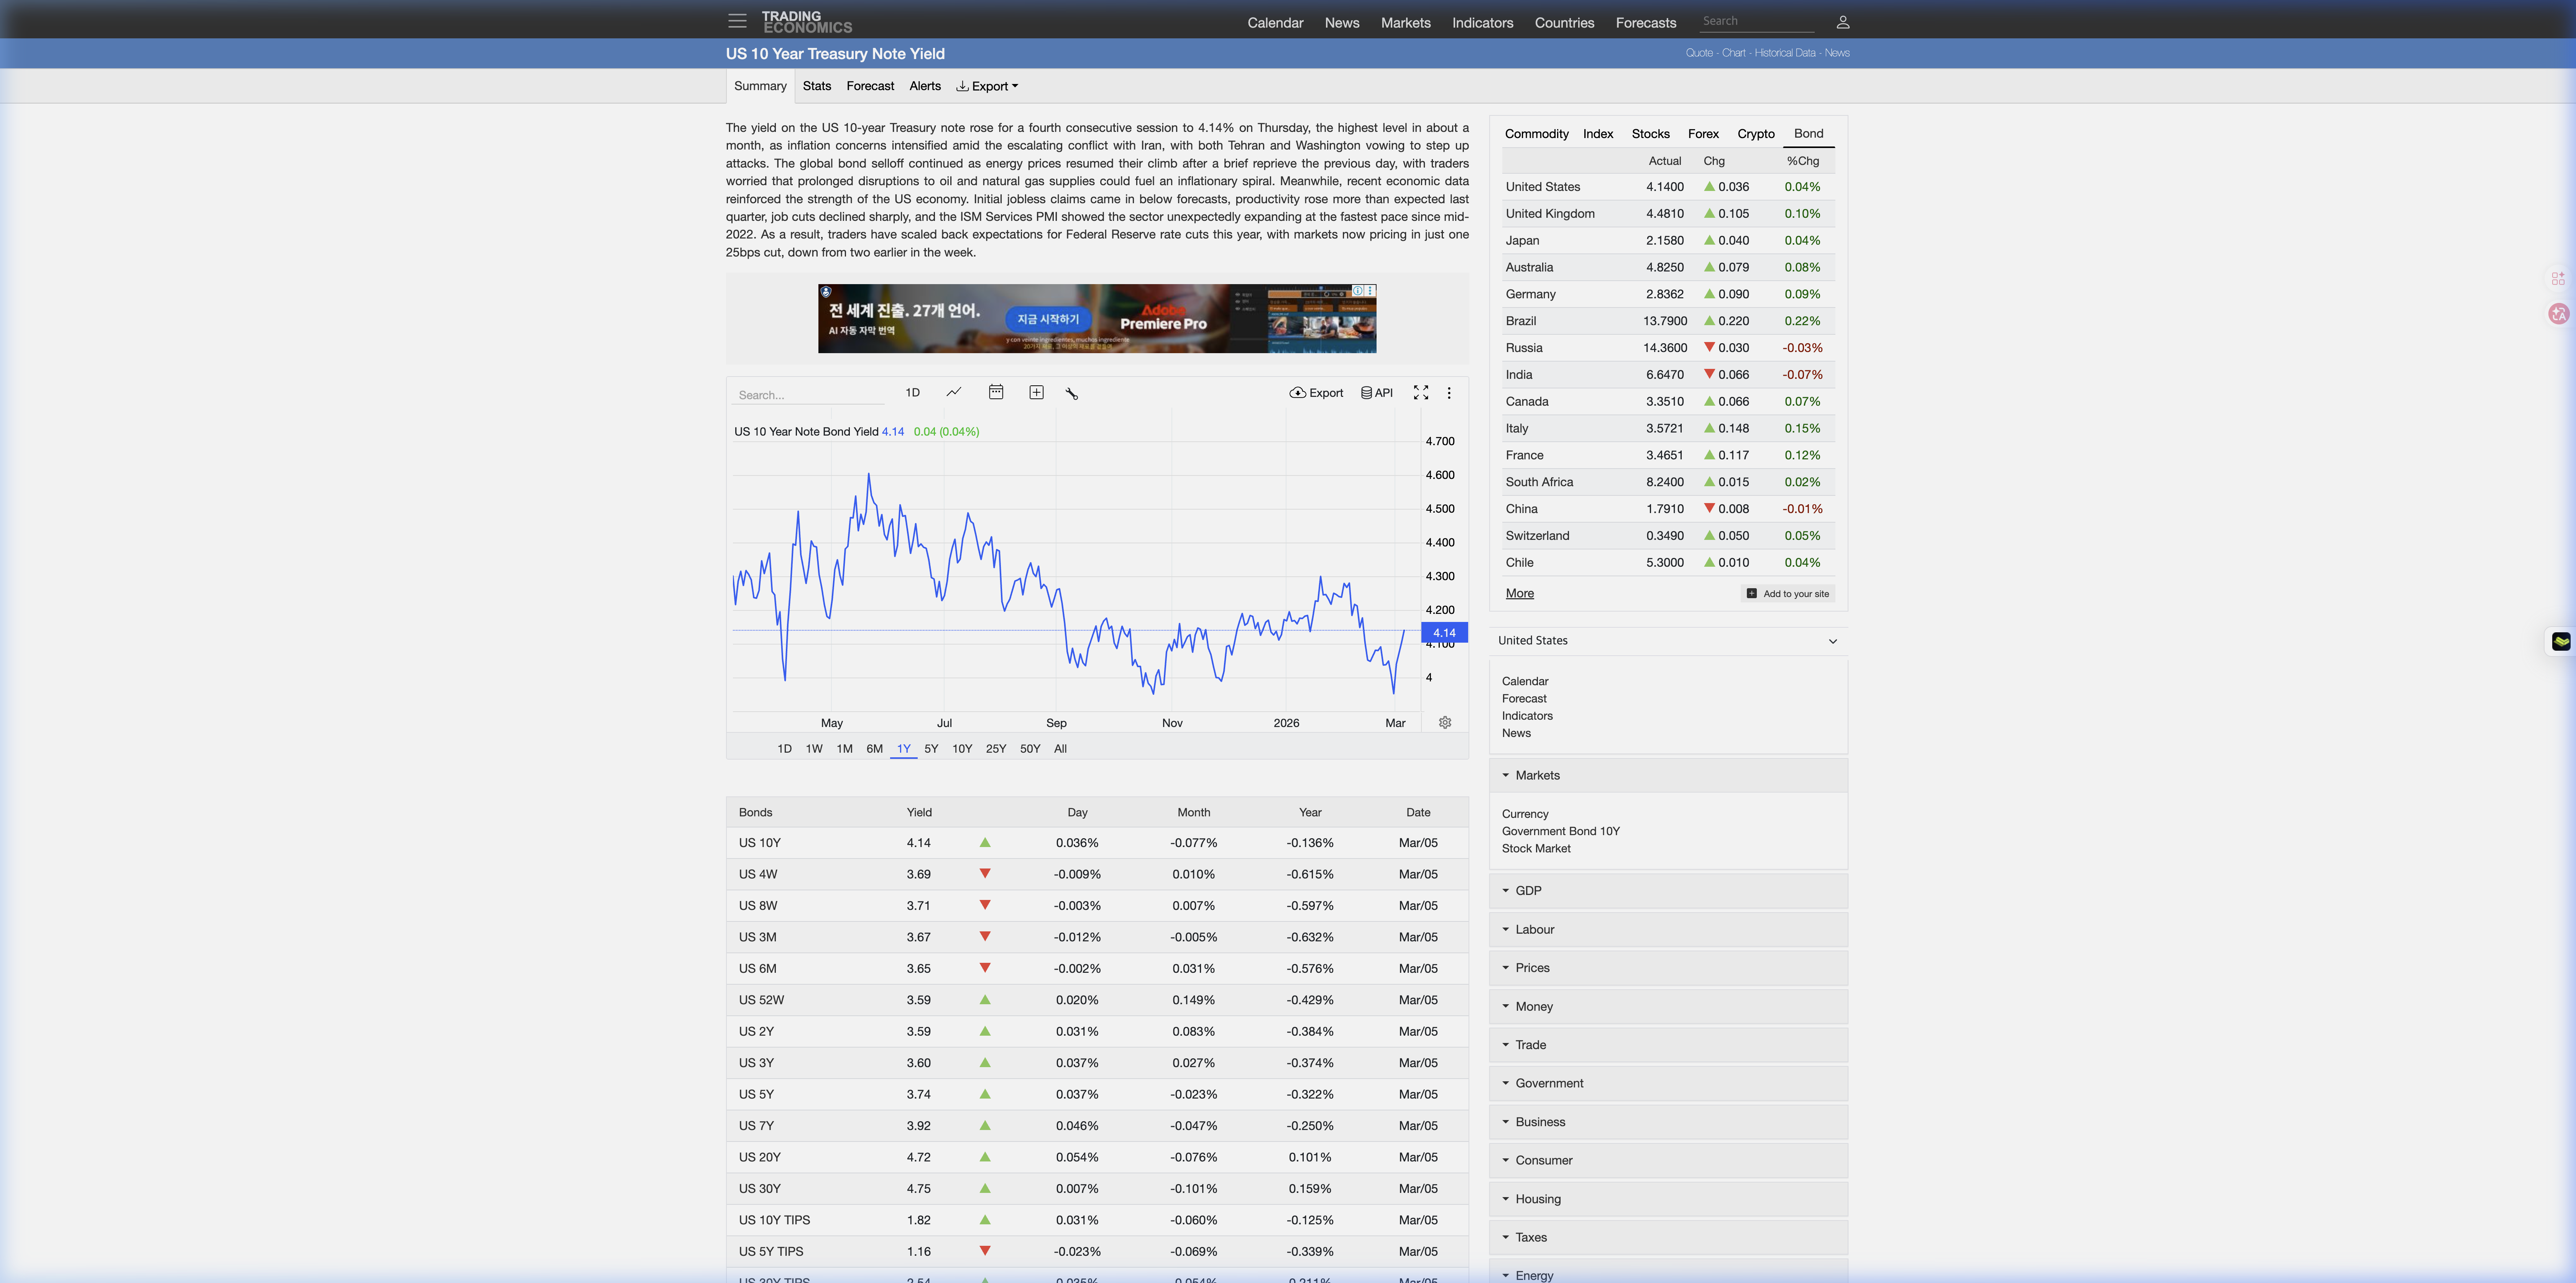This screenshot has width=2576, height=1283.
Task: Click the More link under bond table
Action: tap(1519, 593)
